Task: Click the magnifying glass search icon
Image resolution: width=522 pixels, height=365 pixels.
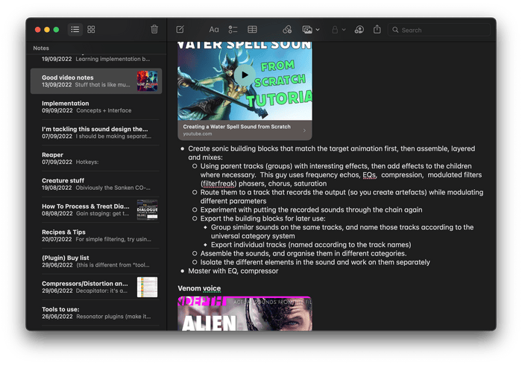Action: tap(395, 30)
